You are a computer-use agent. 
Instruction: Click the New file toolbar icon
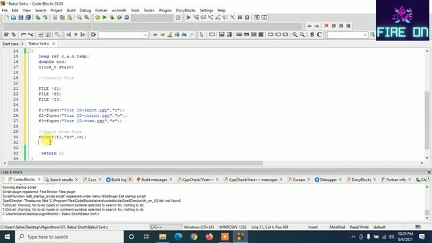pyautogui.click(x=6, y=18)
